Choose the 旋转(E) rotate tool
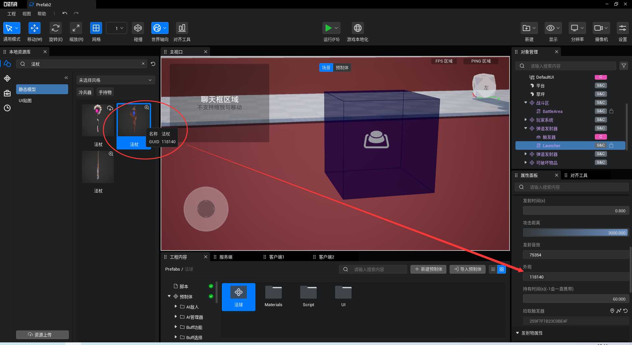 [x=56, y=28]
